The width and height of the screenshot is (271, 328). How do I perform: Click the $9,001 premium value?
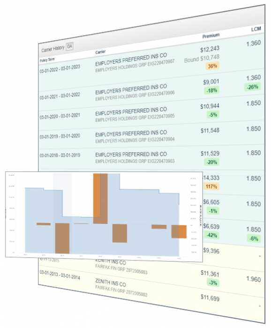coord(211,82)
